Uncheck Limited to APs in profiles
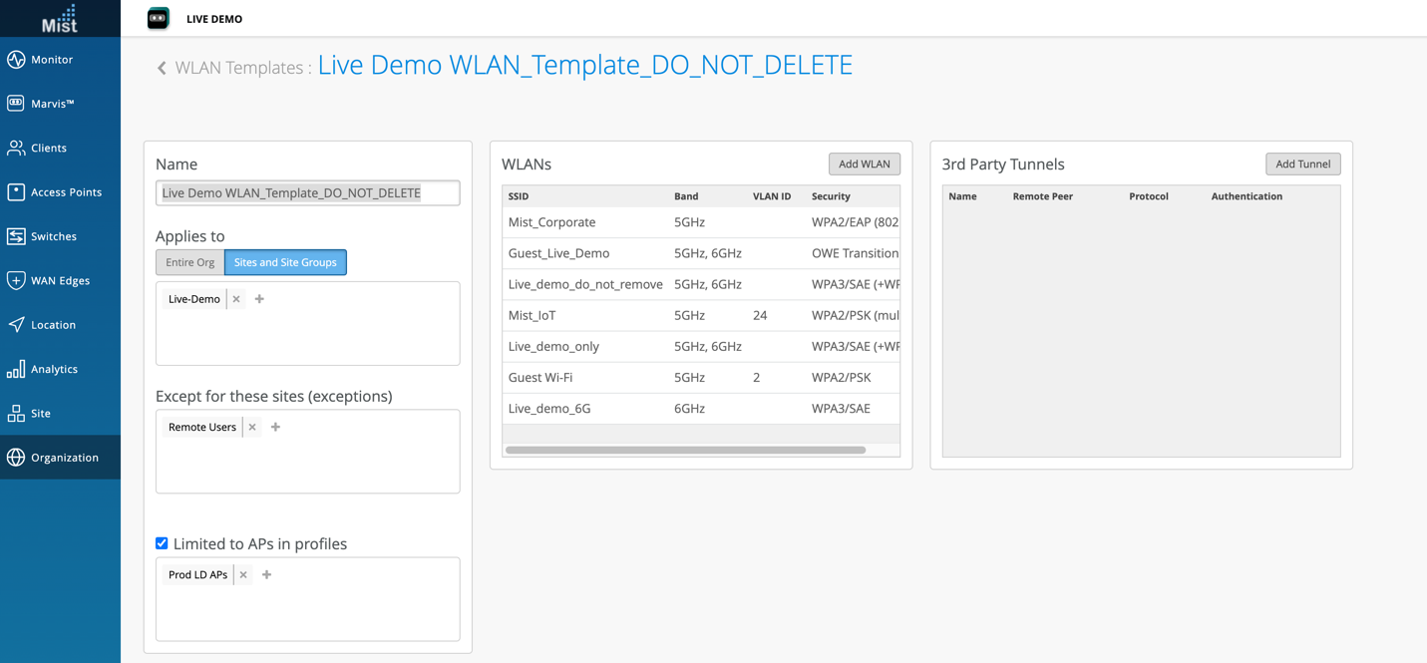Screen dimensions: 1427x663 (x=162, y=543)
